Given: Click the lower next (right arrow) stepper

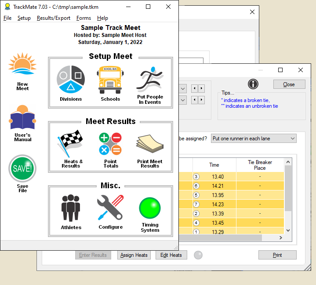Looking at the screenshot, I should (x=201, y=100).
